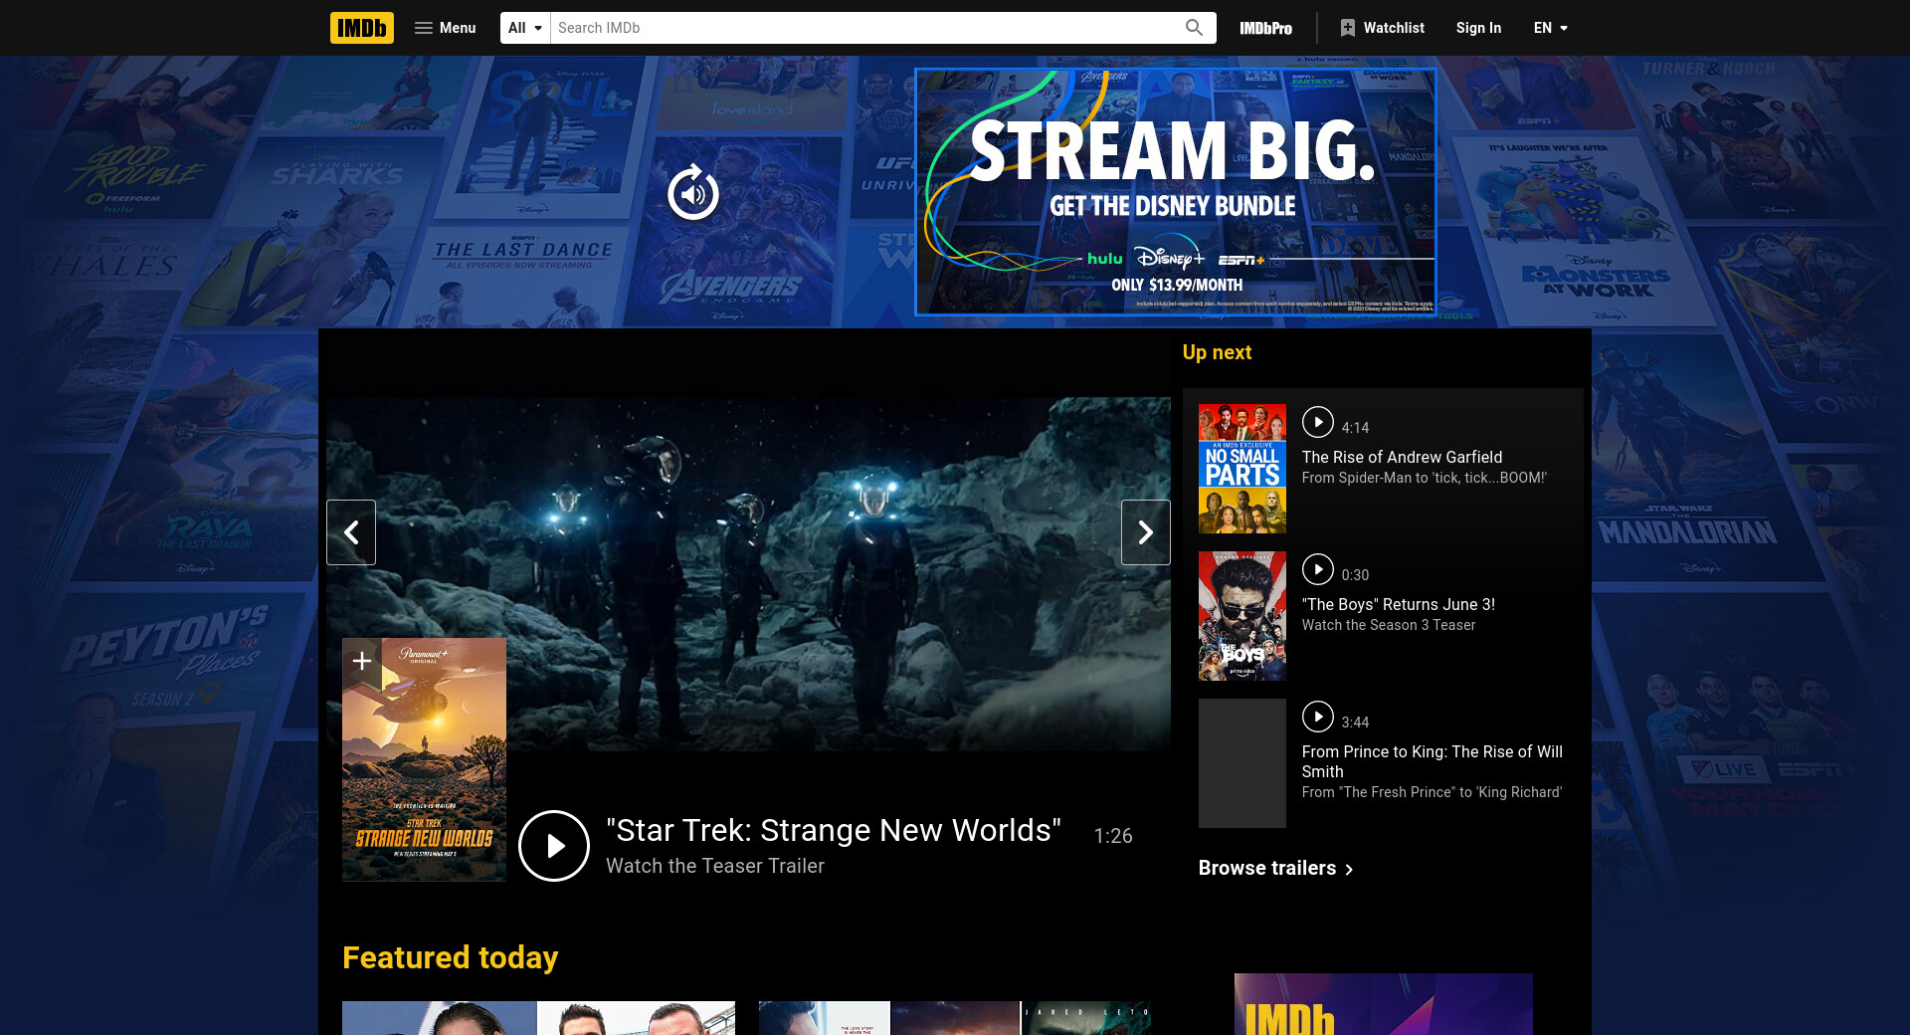Go to the previous trailer slide
The image size is (1910, 1035).
coord(351,532)
